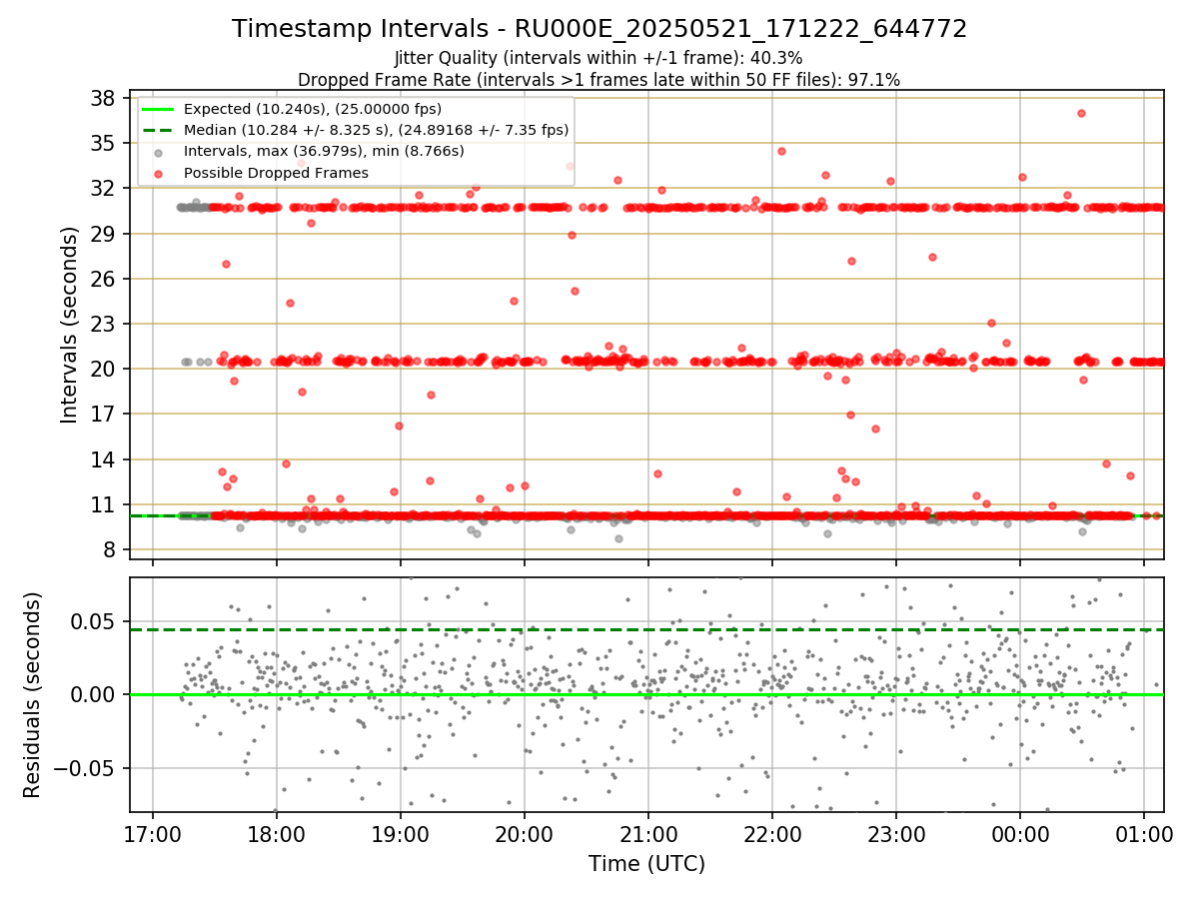Screen dimensions: 1199x899
Task: Click the 23 interval tick label
Action: click(103, 324)
